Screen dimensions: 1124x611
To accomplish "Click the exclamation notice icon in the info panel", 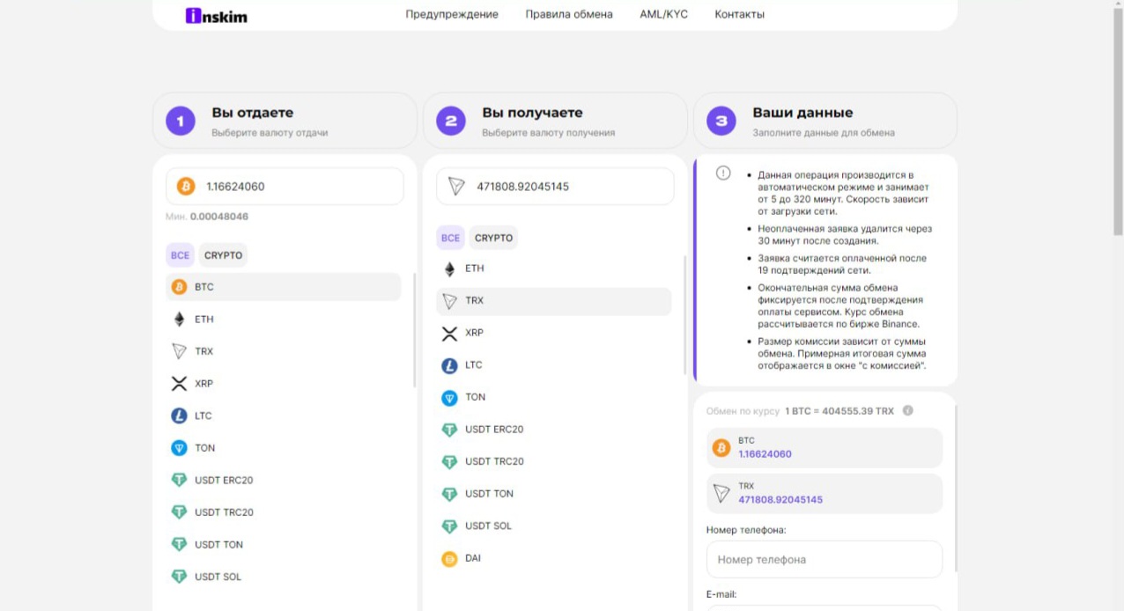I will point(723,173).
